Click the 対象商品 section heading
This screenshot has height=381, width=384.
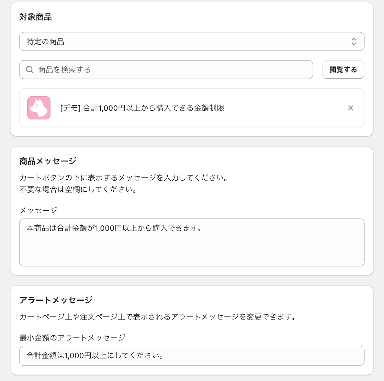point(35,17)
